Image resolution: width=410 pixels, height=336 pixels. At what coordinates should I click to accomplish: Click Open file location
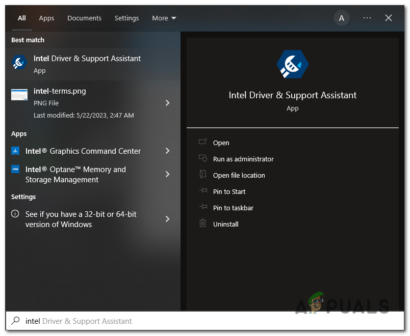(x=239, y=175)
